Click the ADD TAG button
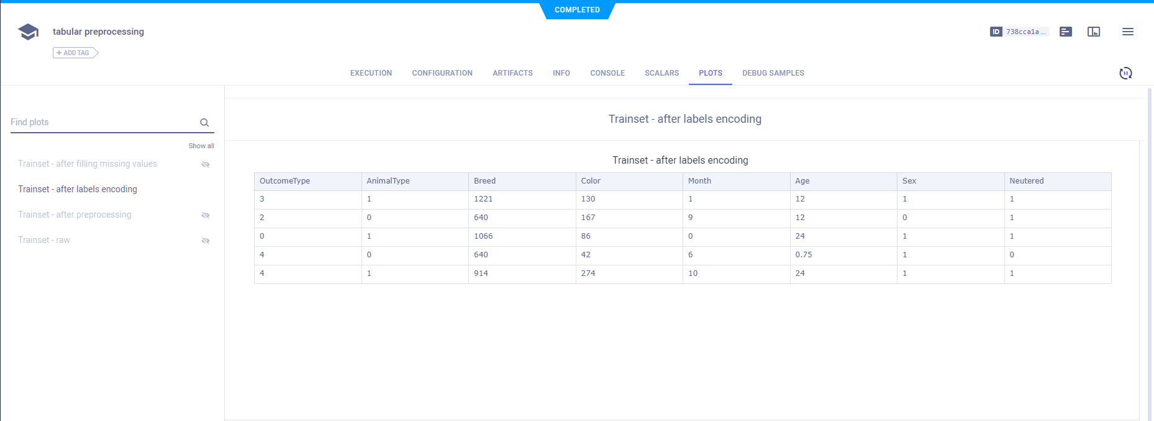Screen dimensions: 1154x421 (75, 53)
